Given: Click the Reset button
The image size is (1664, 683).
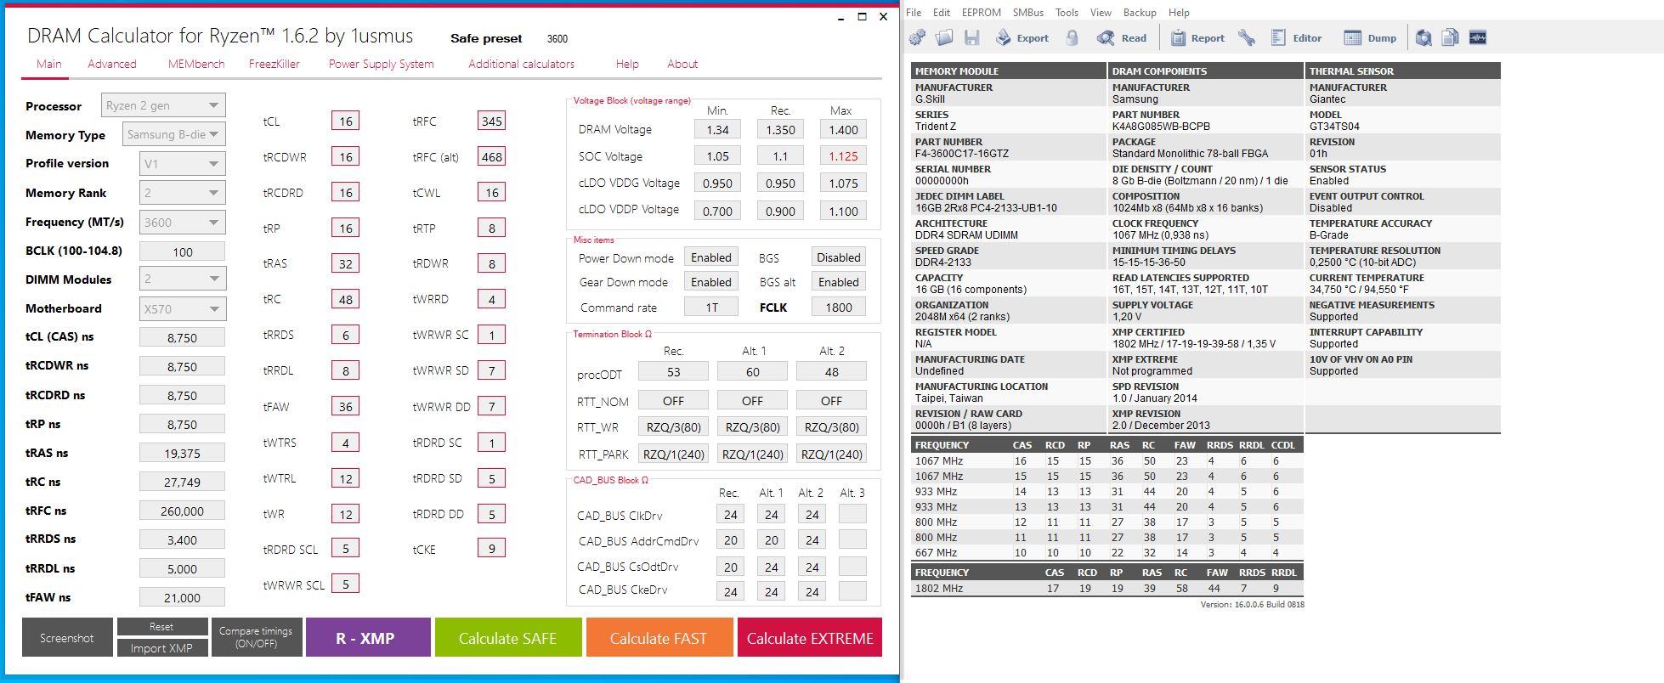Looking at the screenshot, I should [161, 626].
